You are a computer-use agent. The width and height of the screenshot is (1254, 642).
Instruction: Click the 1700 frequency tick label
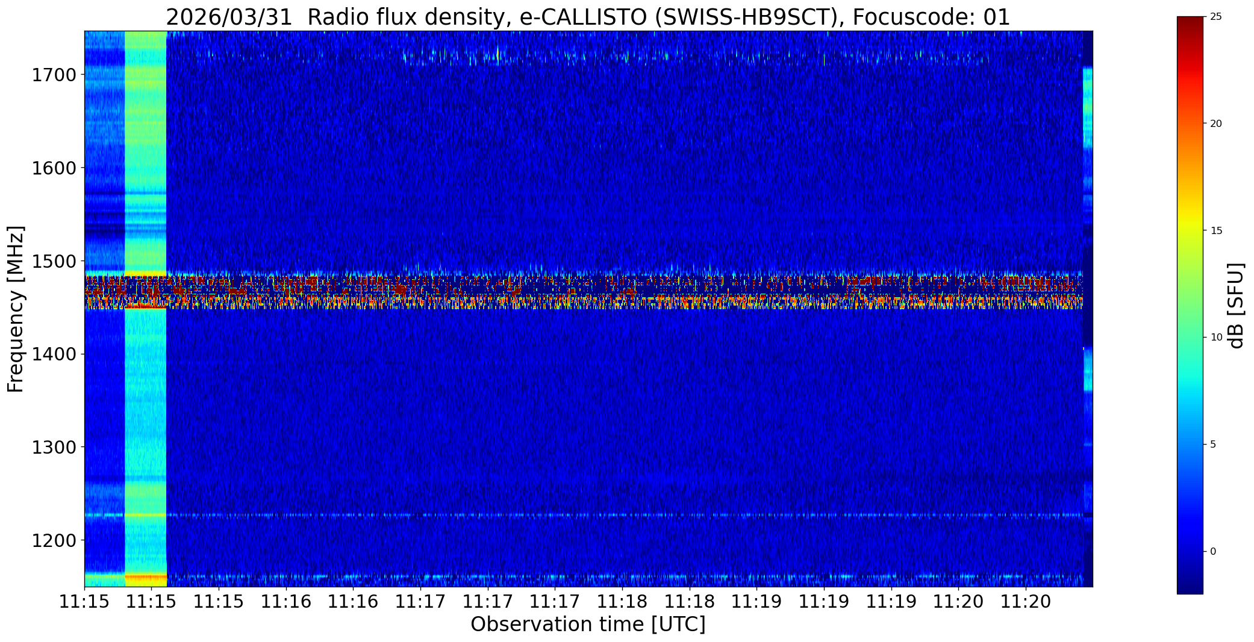(55, 75)
